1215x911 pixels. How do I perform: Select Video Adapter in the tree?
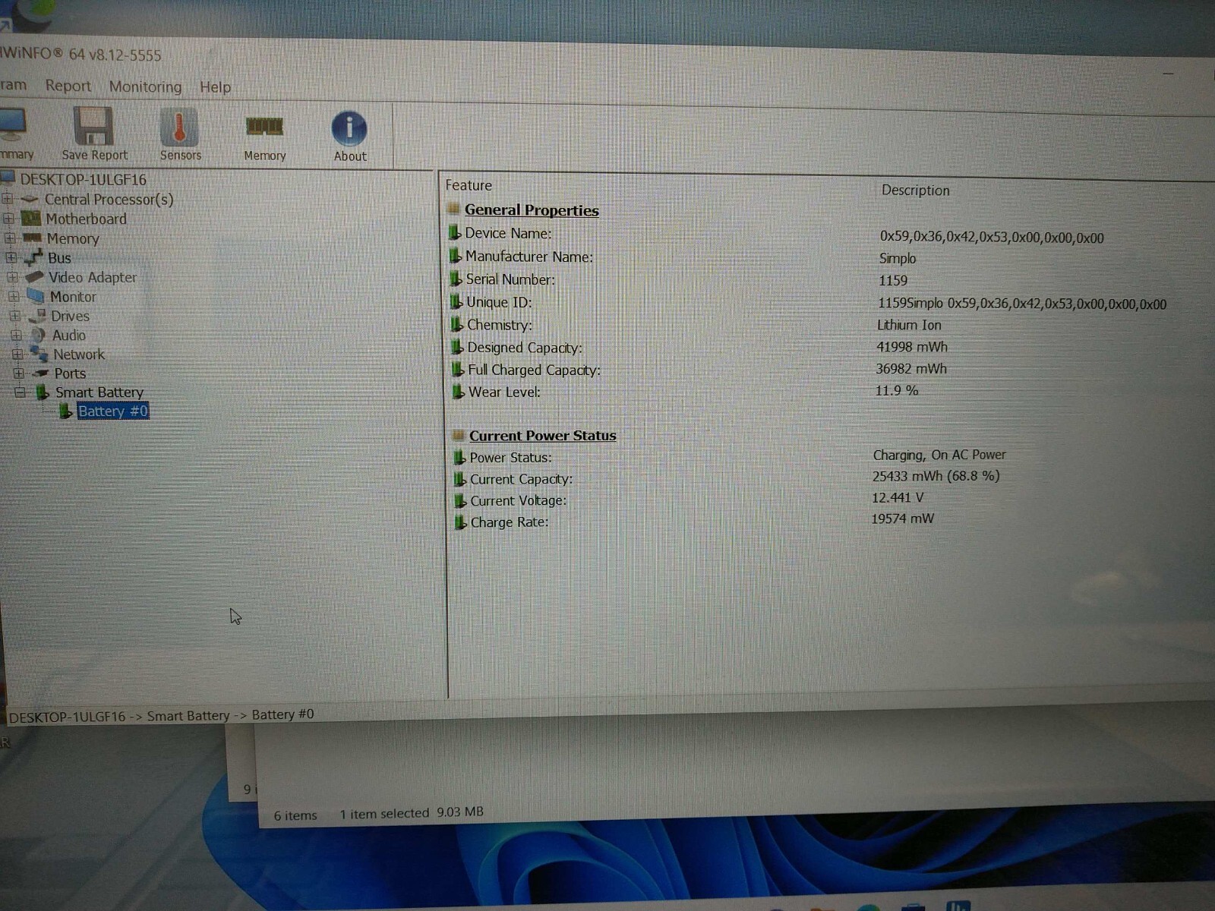[x=93, y=278]
